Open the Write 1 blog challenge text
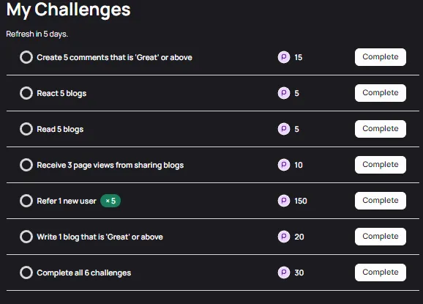The image size is (423, 304). [100, 237]
